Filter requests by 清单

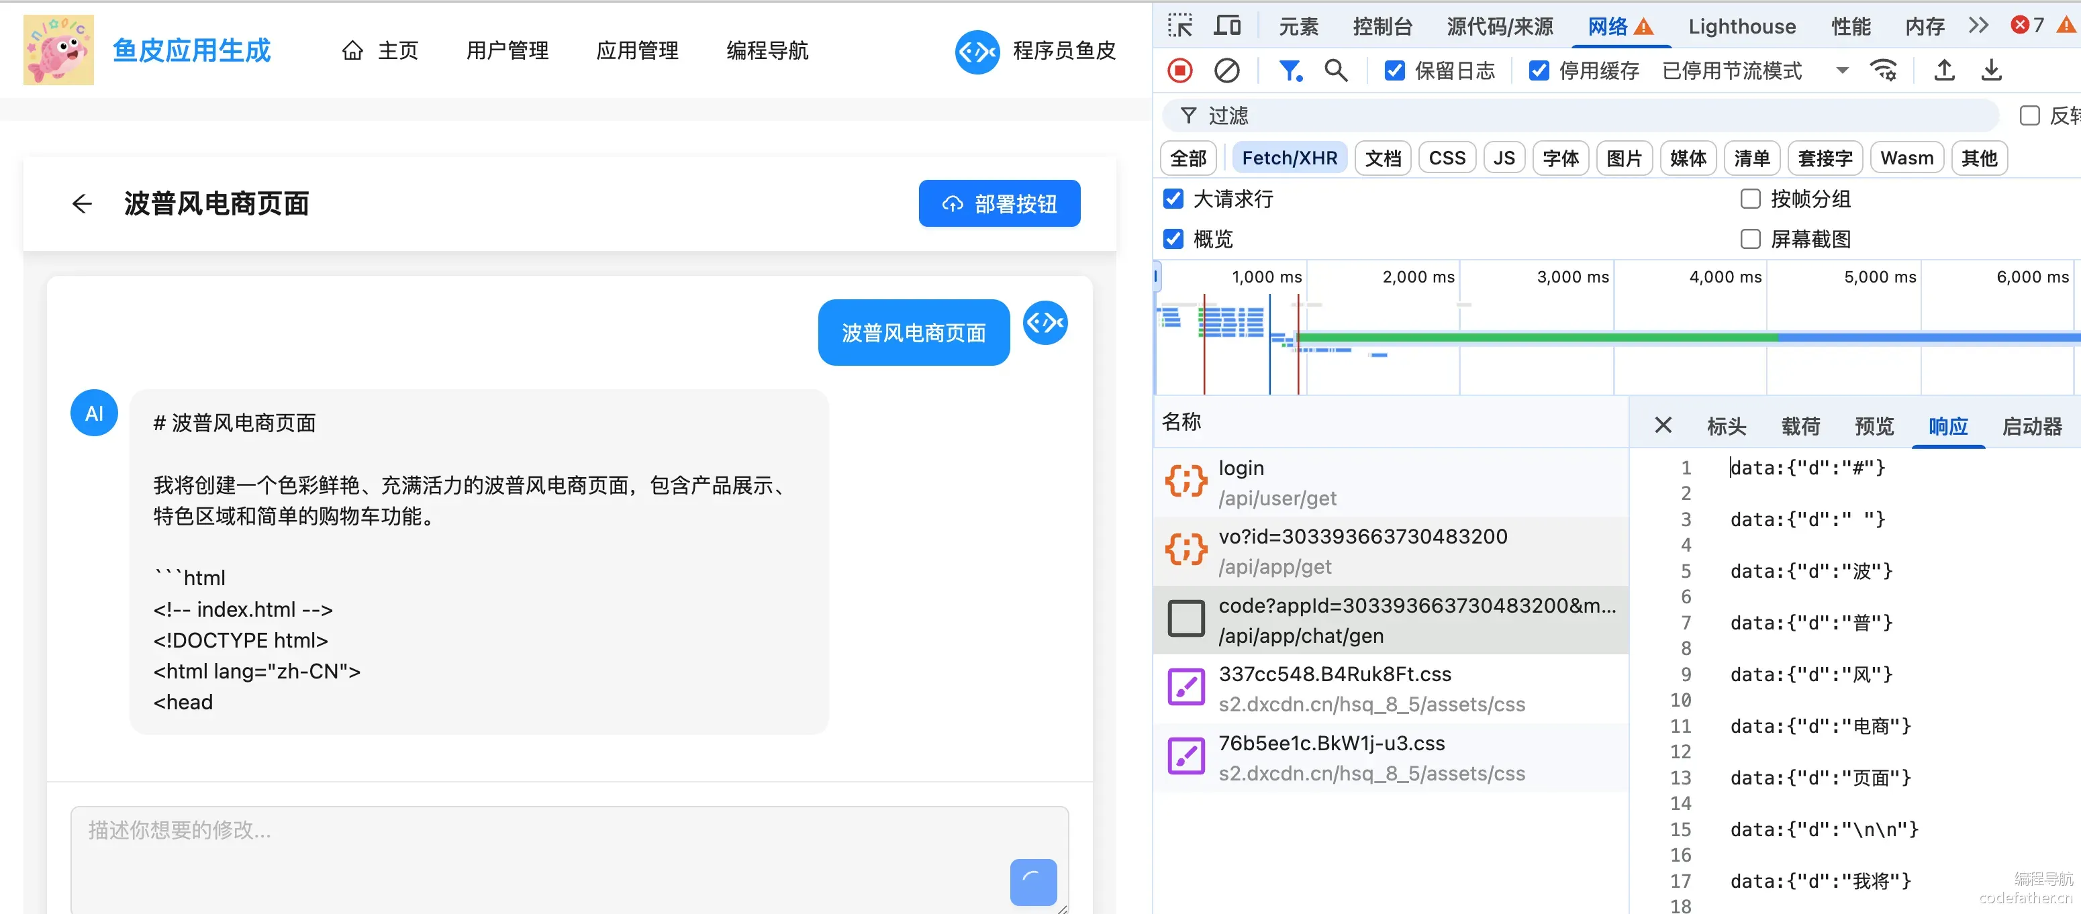pyautogui.click(x=1752, y=158)
